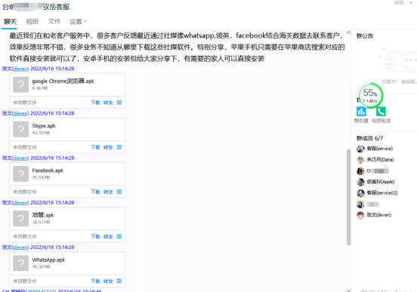Open the WhatsApp.apk file icon
This screenshot has height=292, width=417.
[x=20, y=263]
